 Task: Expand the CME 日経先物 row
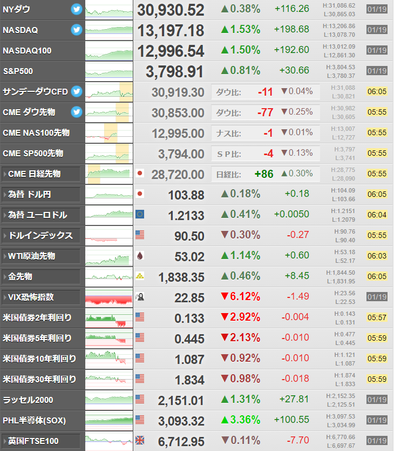coord(41,174)
